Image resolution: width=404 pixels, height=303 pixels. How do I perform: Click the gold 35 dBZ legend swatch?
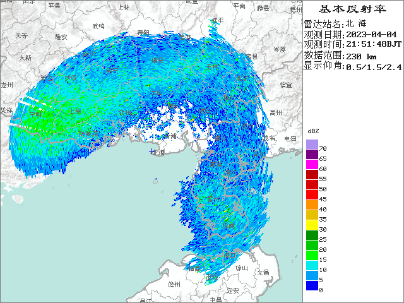[312, 215]
